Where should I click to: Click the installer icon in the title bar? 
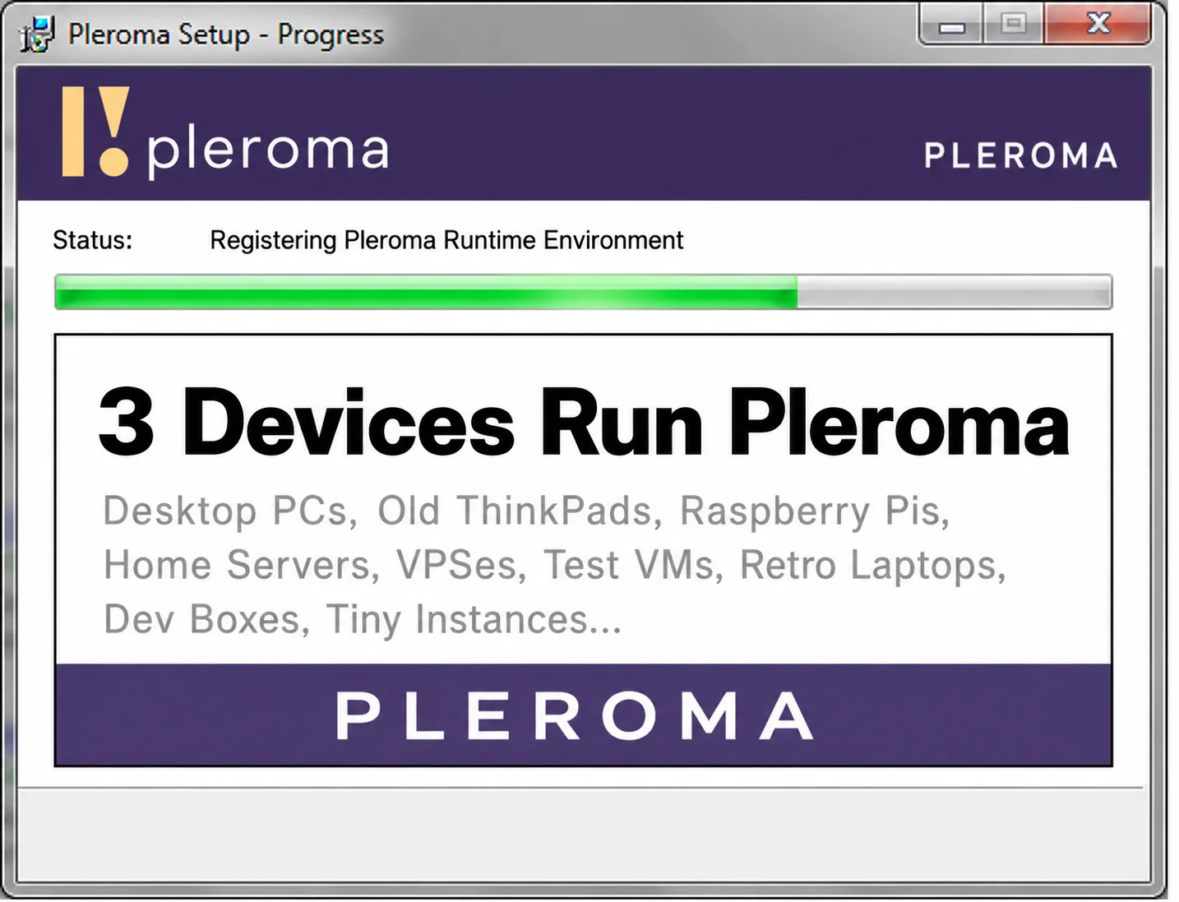(37, 35)
